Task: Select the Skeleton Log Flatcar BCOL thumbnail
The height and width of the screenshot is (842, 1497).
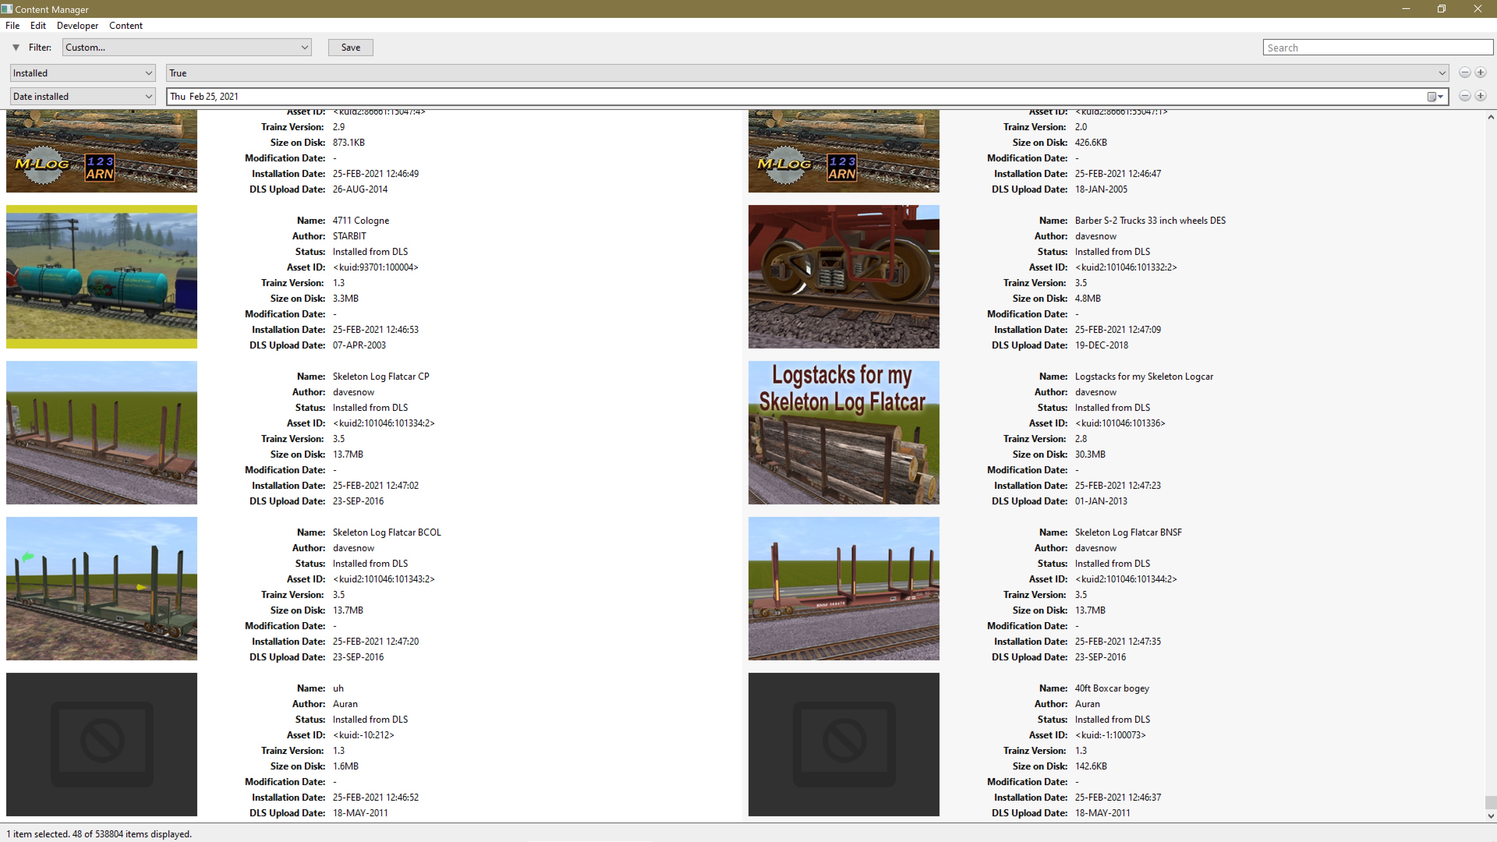Action: [x=102, y=589]
